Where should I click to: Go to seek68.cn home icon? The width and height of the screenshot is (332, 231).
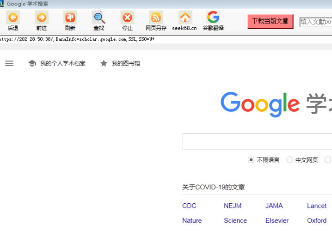coord(185,18)
